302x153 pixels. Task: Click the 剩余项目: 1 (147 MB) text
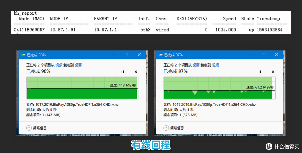click(43, 115)
